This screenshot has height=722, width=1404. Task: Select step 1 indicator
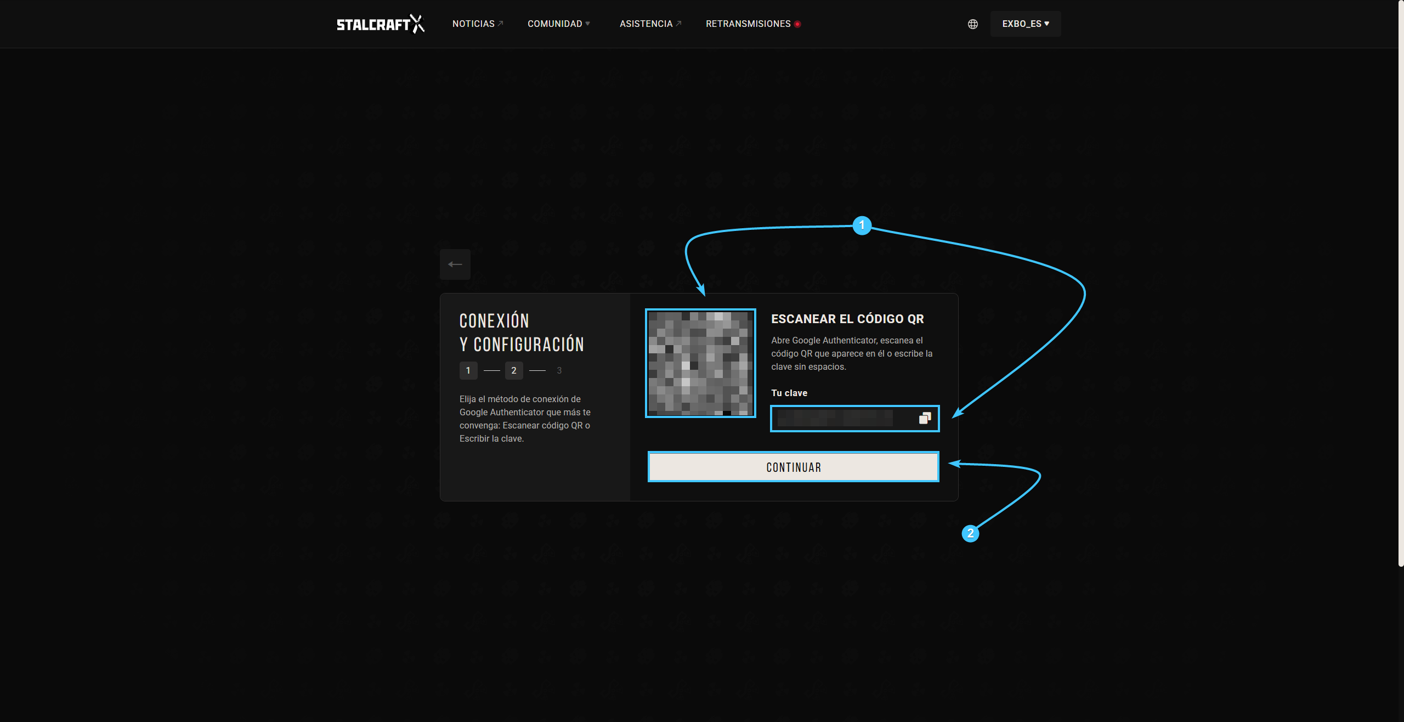[x=468, y=370]
